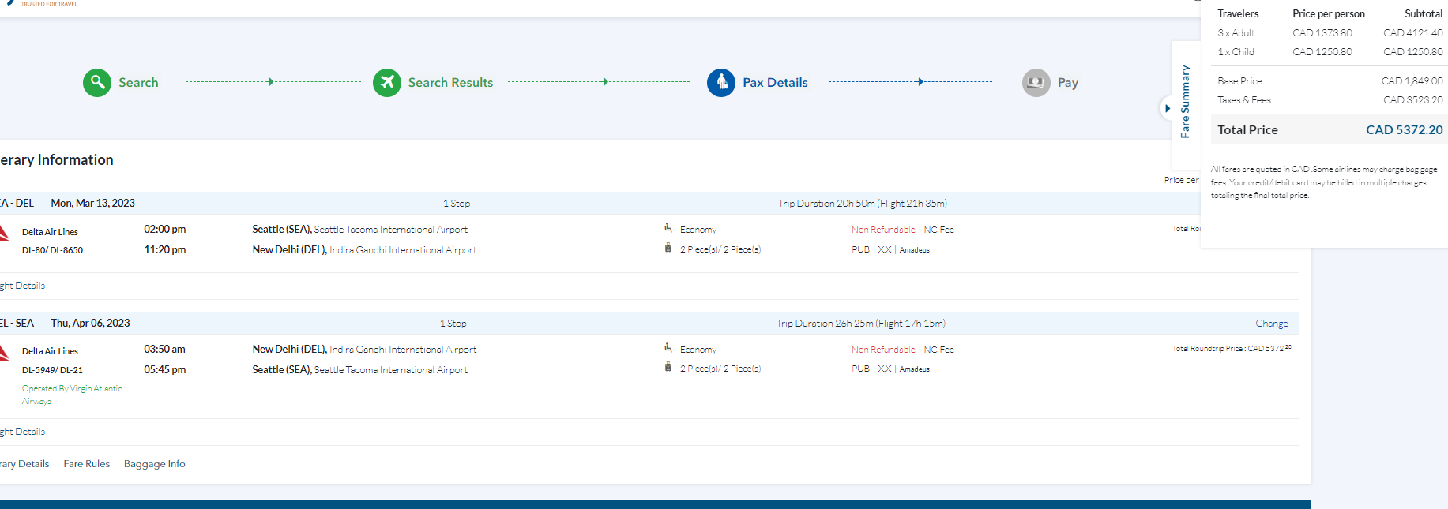Click the Pay step label
Screen dimensions: 1448x509
[x=1067, y=83]
